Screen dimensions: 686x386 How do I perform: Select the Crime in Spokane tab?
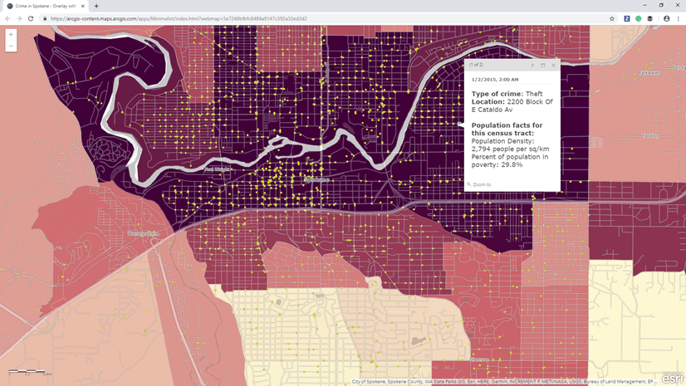pos(45,6)
